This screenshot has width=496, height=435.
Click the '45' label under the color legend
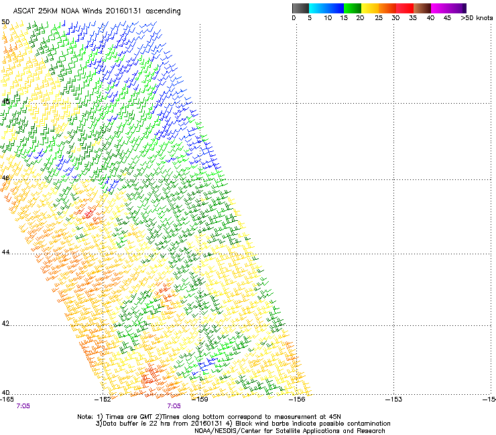pos(447,18)
